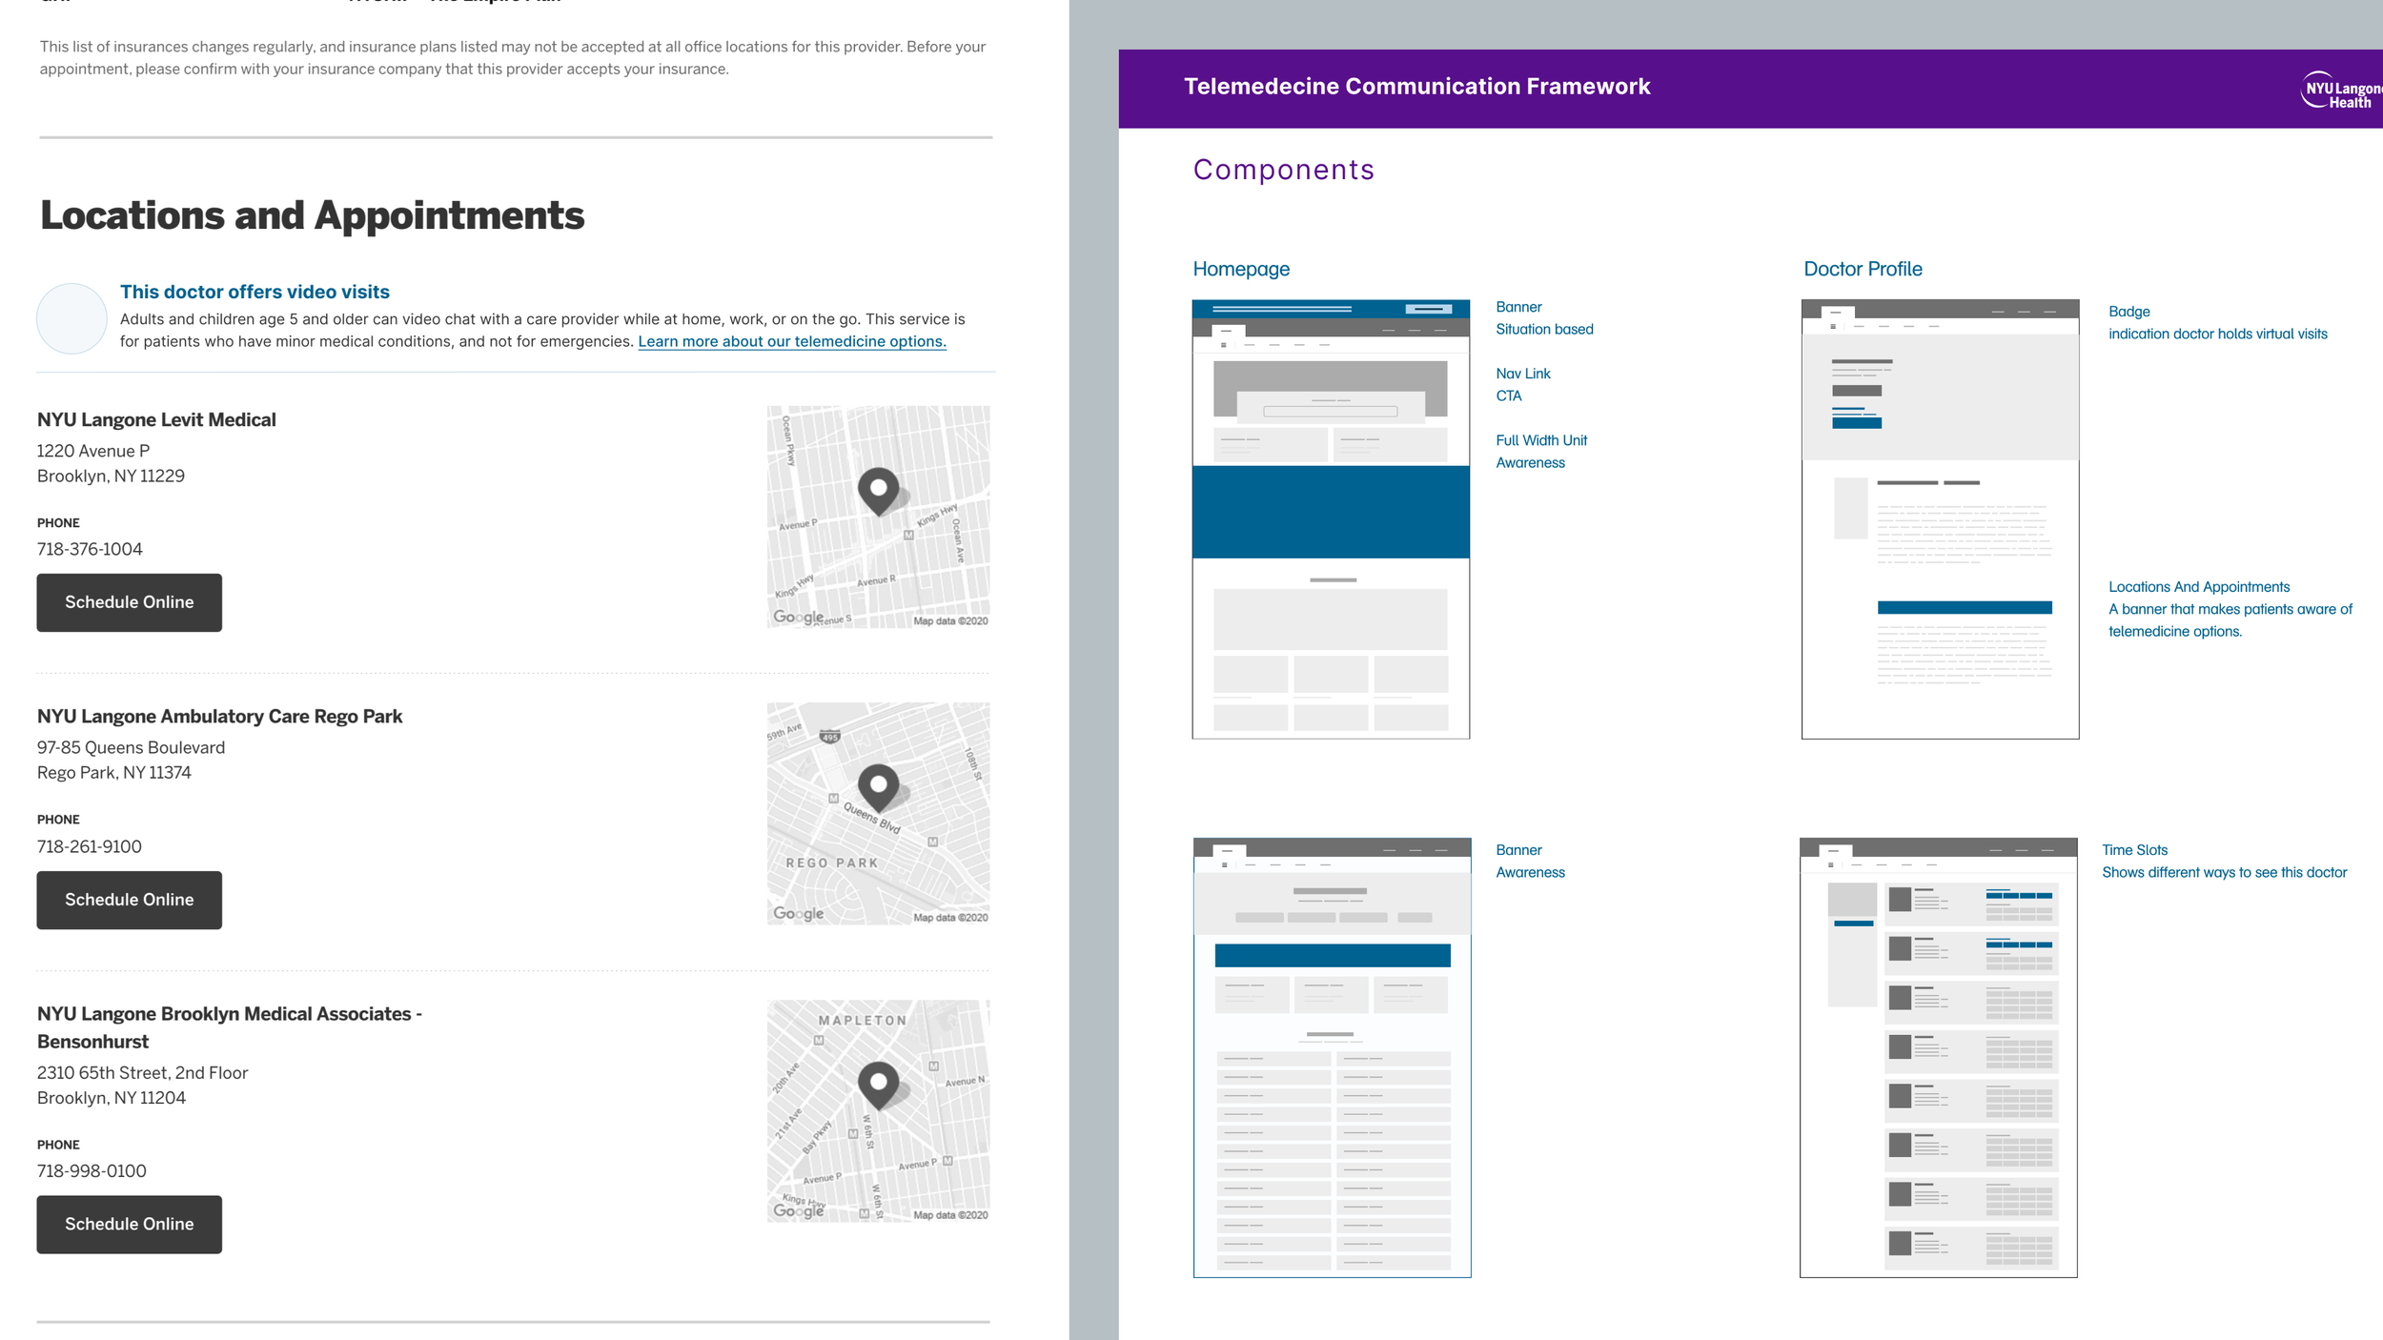Click Schedule Online for Brooklyn Medical Associates Bensonhurst
The width and height of the screenshot is (2383, 1340).
tap(130, 1225)
